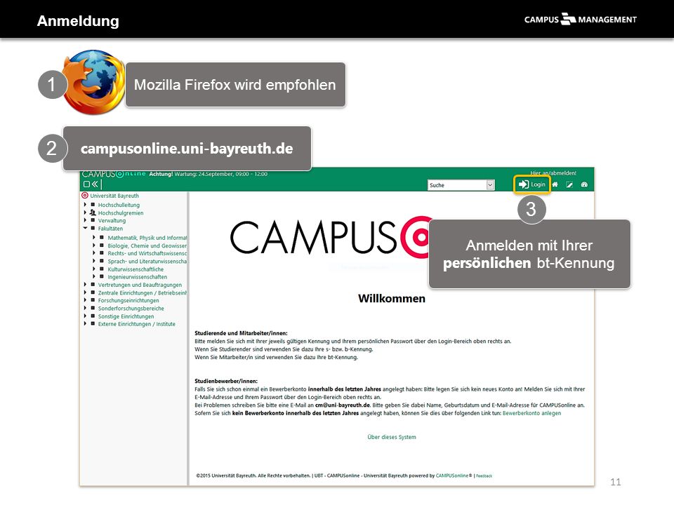This screenshot has width=674, height=505.
Task: Click the Studierende und Mitarbeiter/innen heading
Action: click(x=241, y=333)
